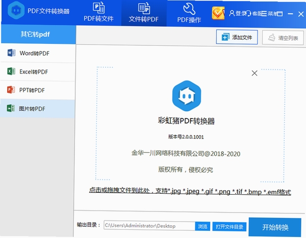The height and width of the screenshot is (238, 306).
Task: Close the PDF converter window
Action: tap(301, 14)
